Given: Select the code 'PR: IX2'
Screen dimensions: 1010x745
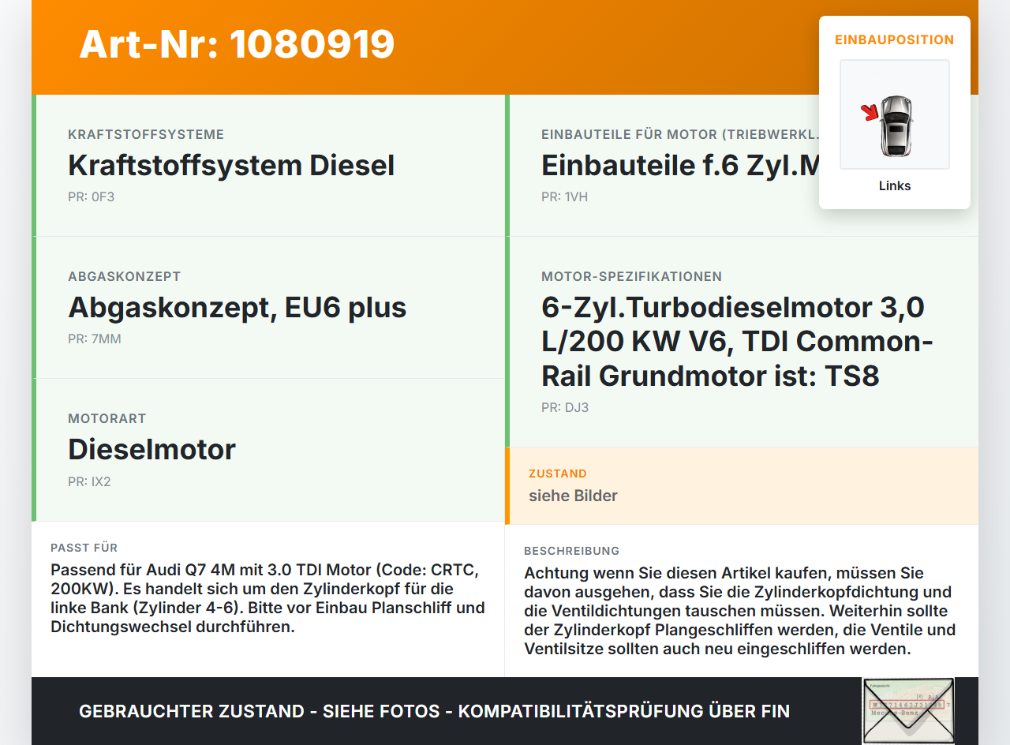Looking at the screenshot, I should pos(89,481).
